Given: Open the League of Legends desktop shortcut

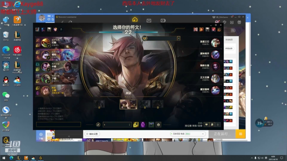Looking at the screenshot, I should coord(17,36).
